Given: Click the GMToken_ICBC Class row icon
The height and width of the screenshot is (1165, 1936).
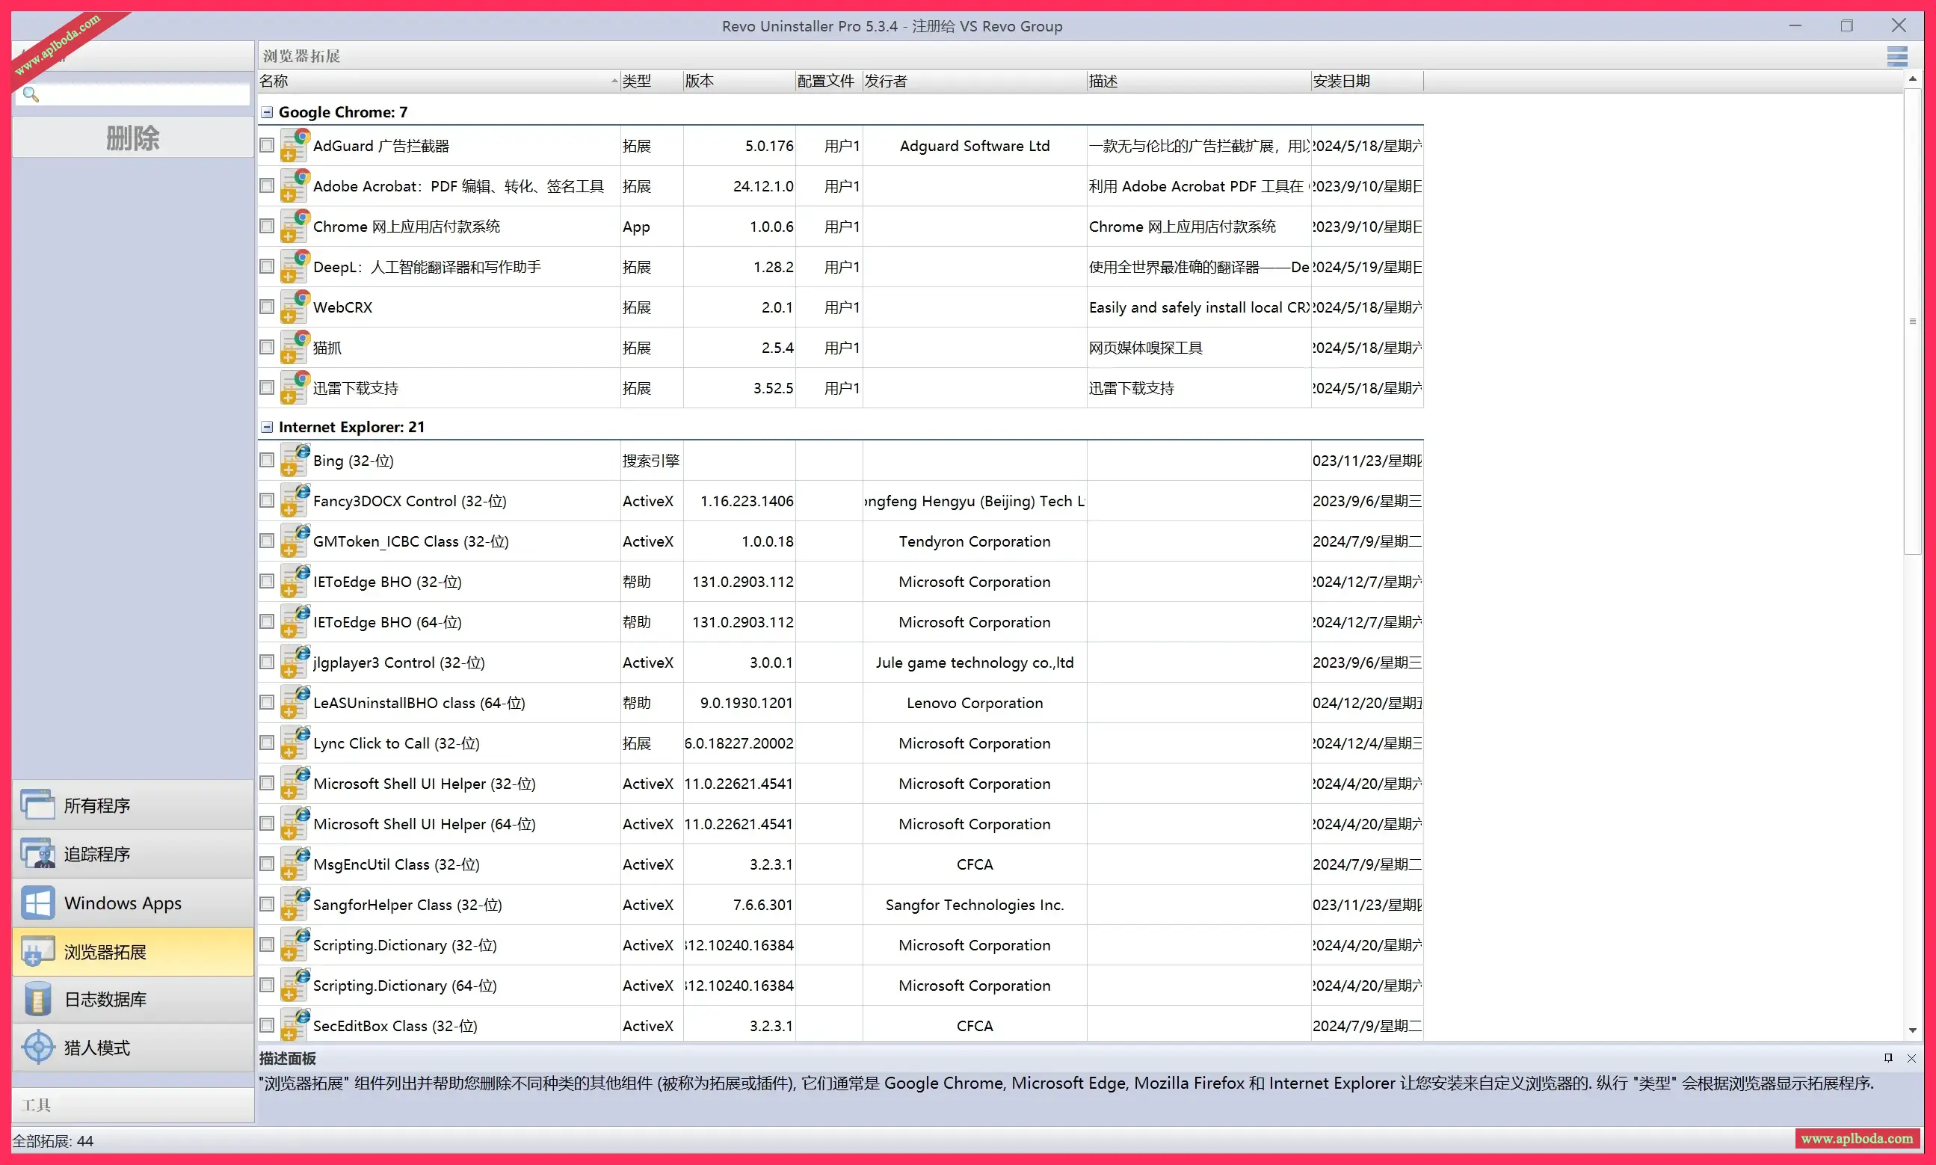Looking at the screenshot, I should (295, 541).
